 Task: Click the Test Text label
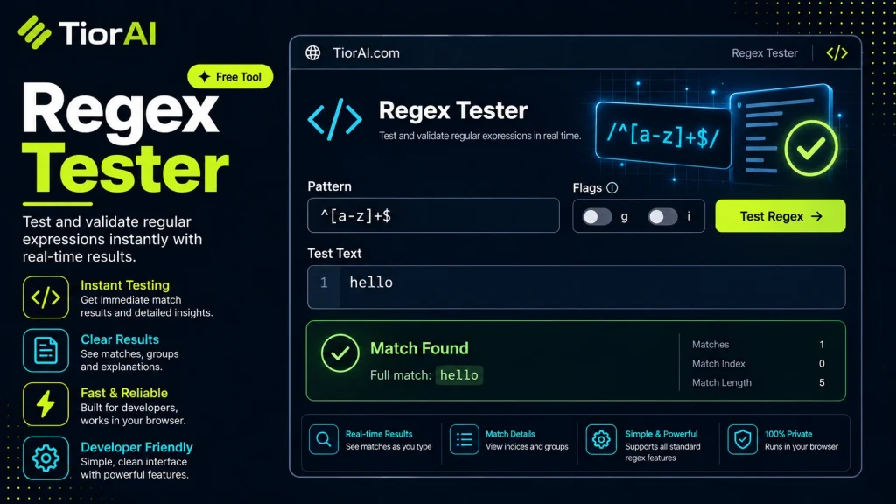[334, 253]
